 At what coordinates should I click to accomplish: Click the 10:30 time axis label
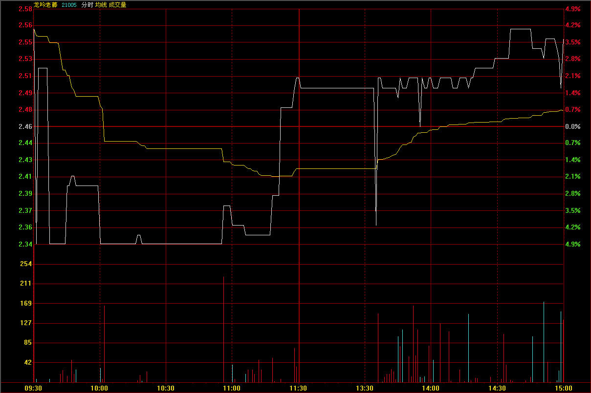166,388
